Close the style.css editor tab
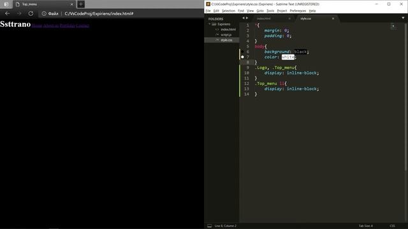 (x=333, y=18)
